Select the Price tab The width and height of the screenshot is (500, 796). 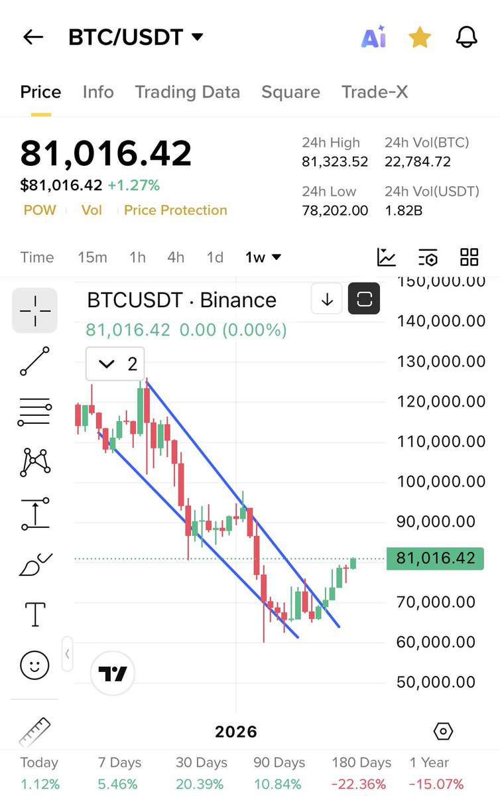pos(40,92)
